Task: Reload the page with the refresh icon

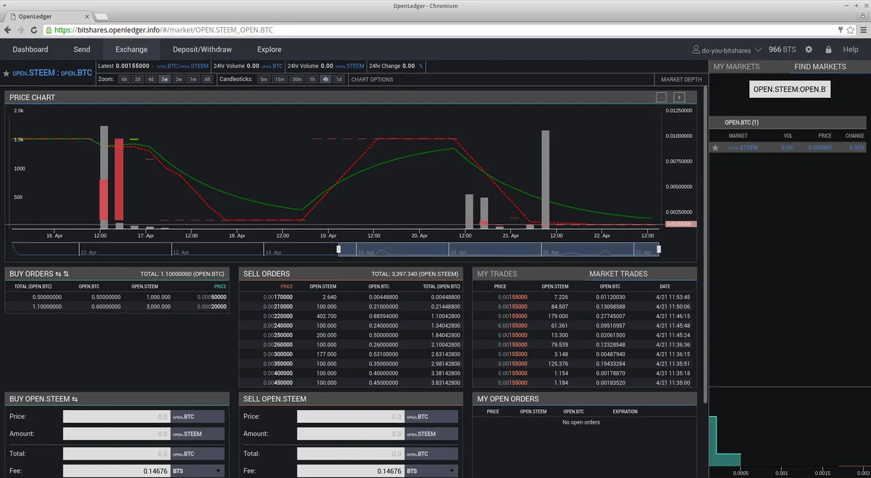Action: (34, 30)
